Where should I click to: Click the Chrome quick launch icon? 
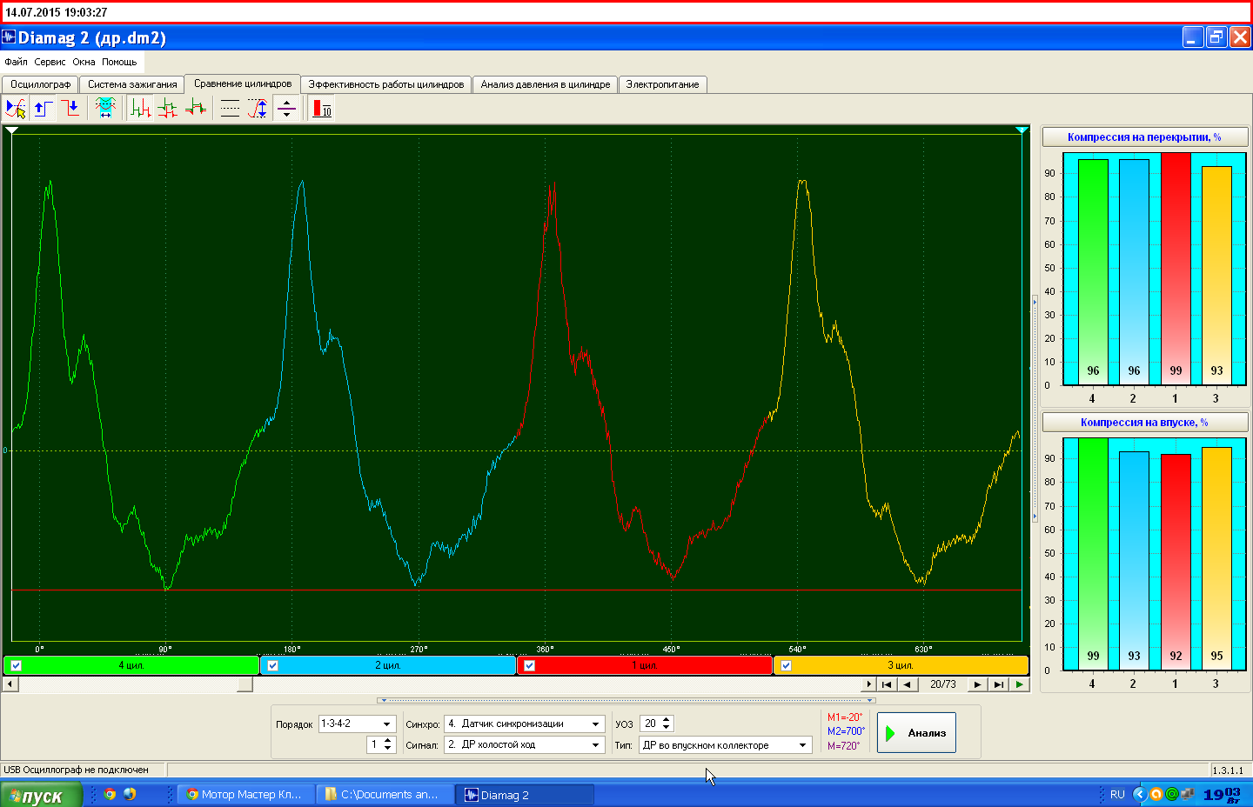coord(110,794)
